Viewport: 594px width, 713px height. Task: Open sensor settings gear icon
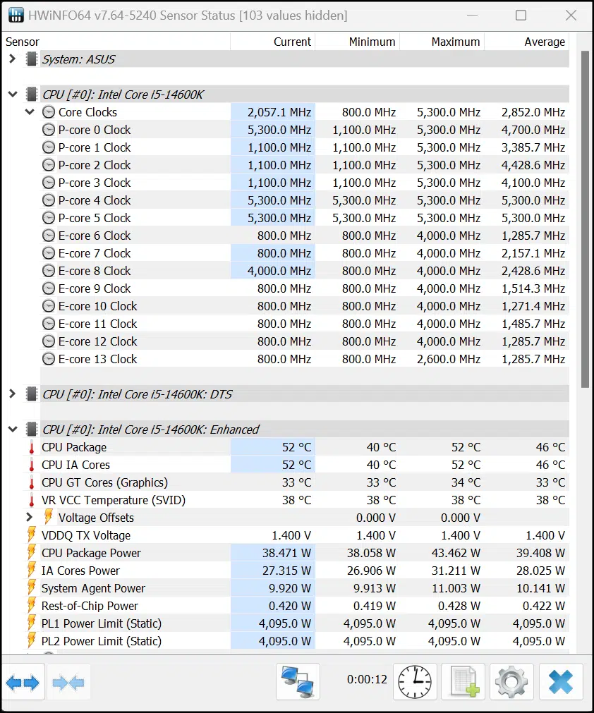coord(511,682)
